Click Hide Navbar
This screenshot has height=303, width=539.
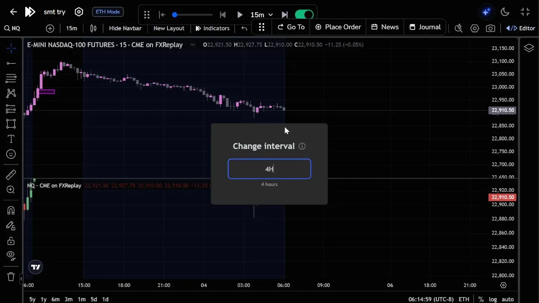[125, 28]
